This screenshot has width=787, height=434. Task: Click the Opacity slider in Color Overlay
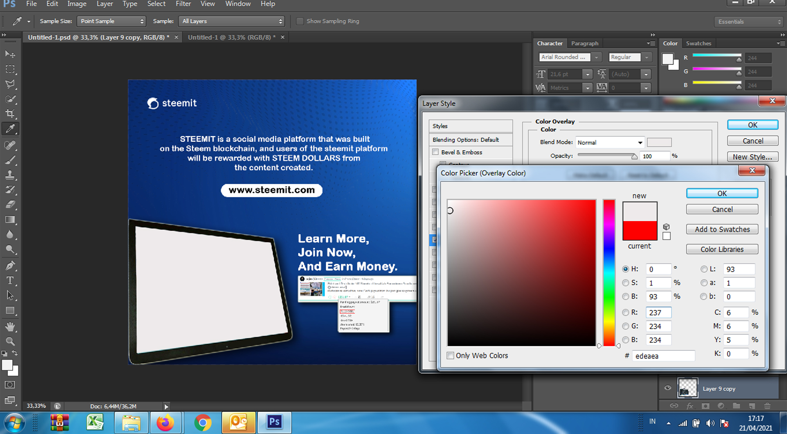pyautogui.click(x=607, y=156)
